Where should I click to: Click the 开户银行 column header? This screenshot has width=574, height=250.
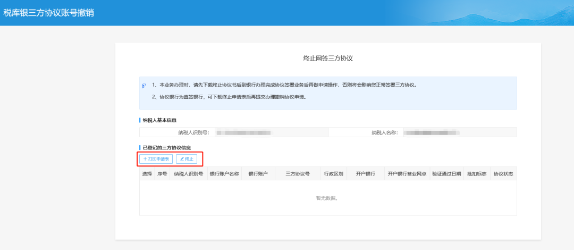click(366, 174)
